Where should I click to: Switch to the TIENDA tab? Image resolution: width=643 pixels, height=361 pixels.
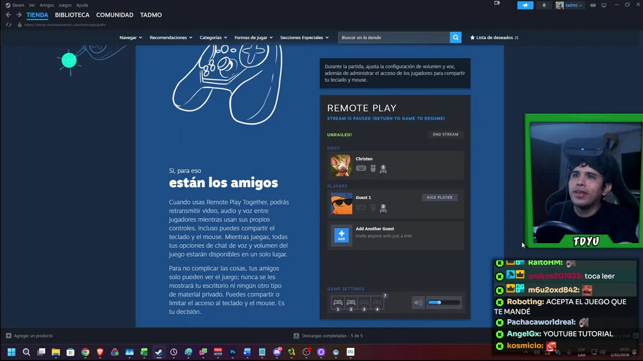pos(37,15)
